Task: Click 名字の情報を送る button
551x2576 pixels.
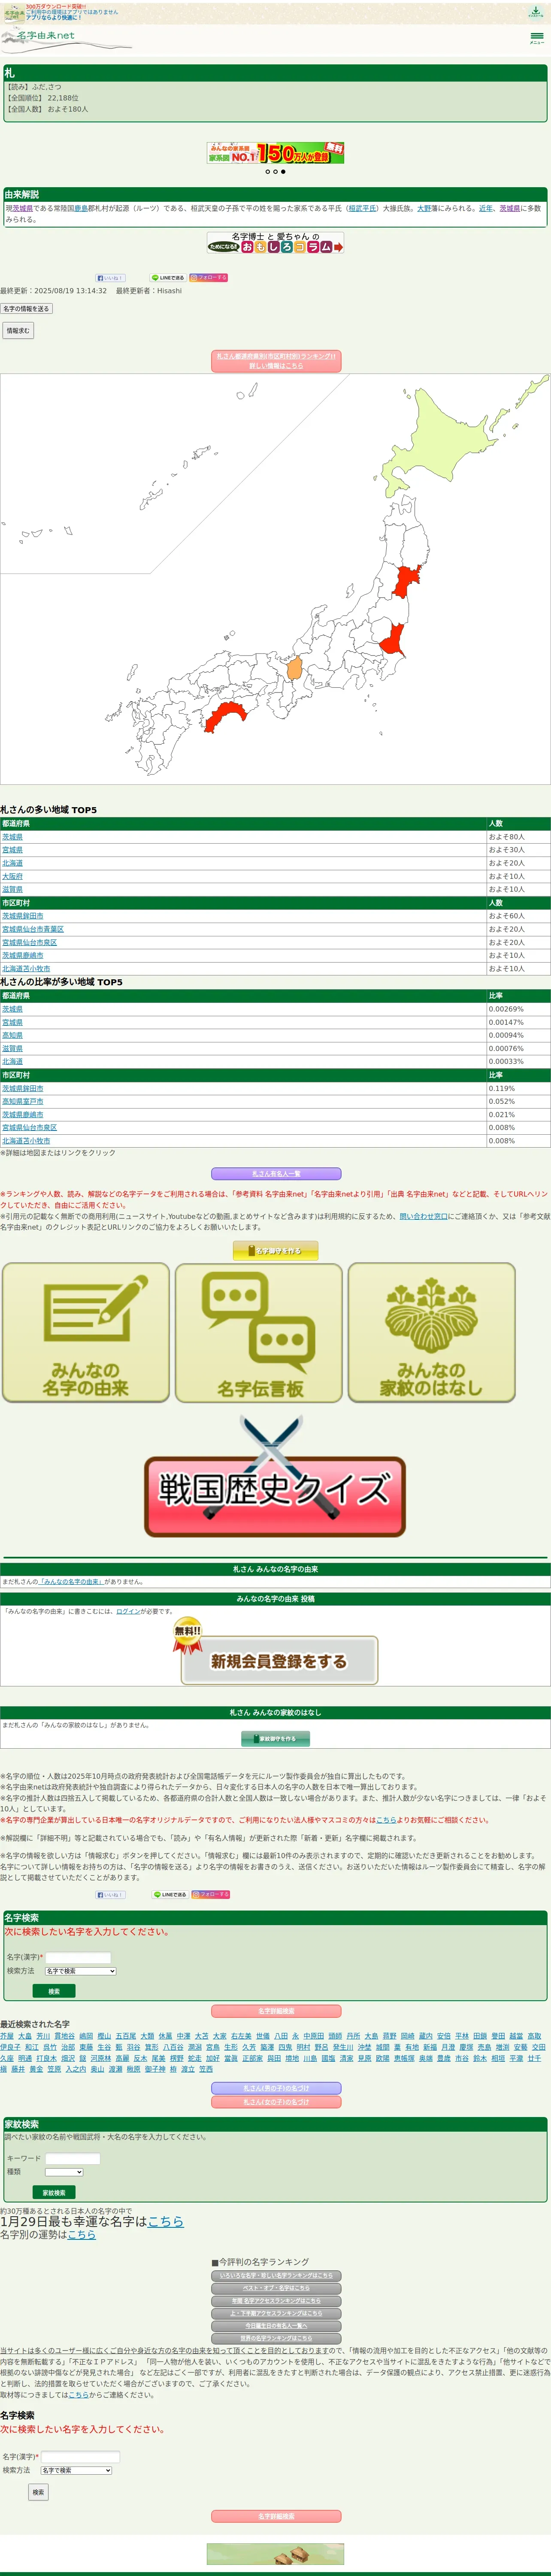Action: (x=26, y=309)
